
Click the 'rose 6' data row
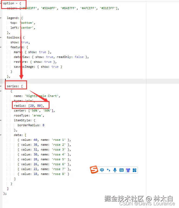click(44, 164)
